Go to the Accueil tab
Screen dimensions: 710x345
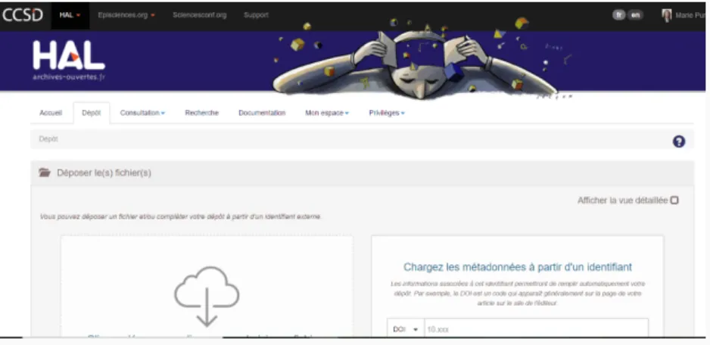tap(51, 113)
